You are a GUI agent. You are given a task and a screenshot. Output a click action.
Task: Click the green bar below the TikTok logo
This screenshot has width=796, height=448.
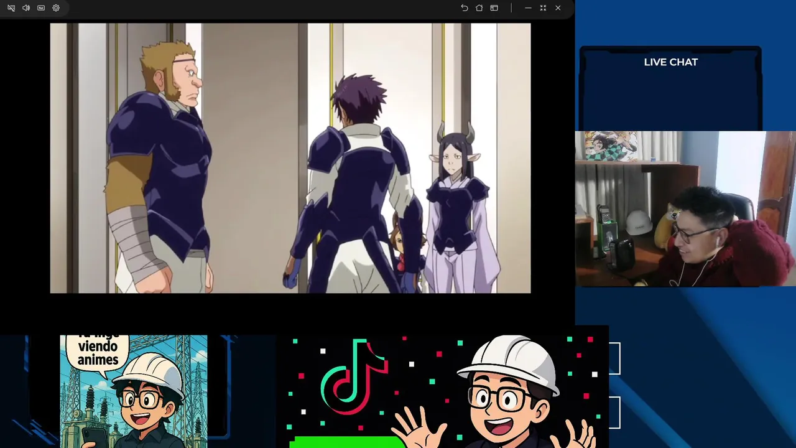[347, 442]
